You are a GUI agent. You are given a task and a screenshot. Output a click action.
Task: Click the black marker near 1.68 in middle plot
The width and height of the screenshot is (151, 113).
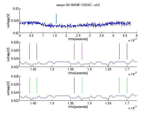(x=120, y=52)
